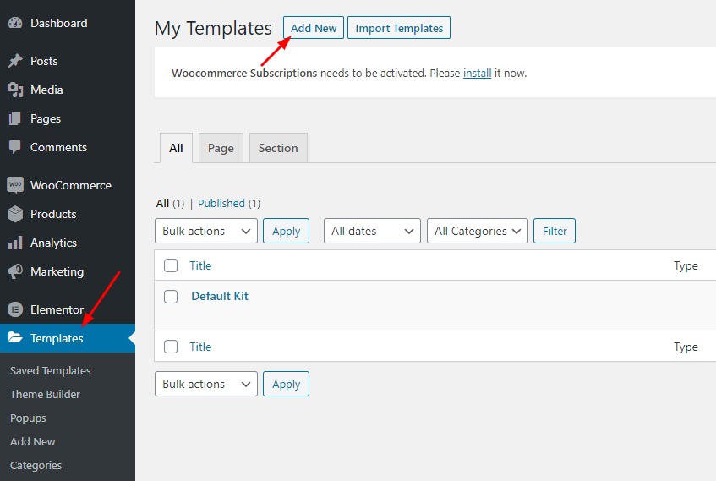Open the All Categories dropdown
The width and height of the screenshot is (716, 481).
click(477, 231)
